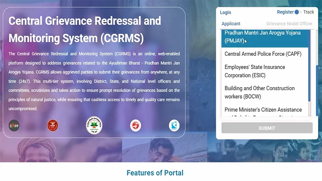Click the SUBMIT button
322x181 pixels.
point(267,128)
